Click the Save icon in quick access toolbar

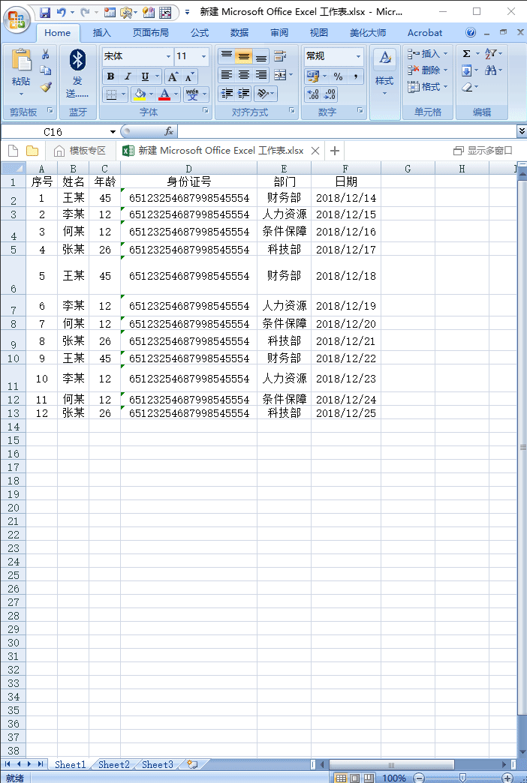[x=45, y=13]
